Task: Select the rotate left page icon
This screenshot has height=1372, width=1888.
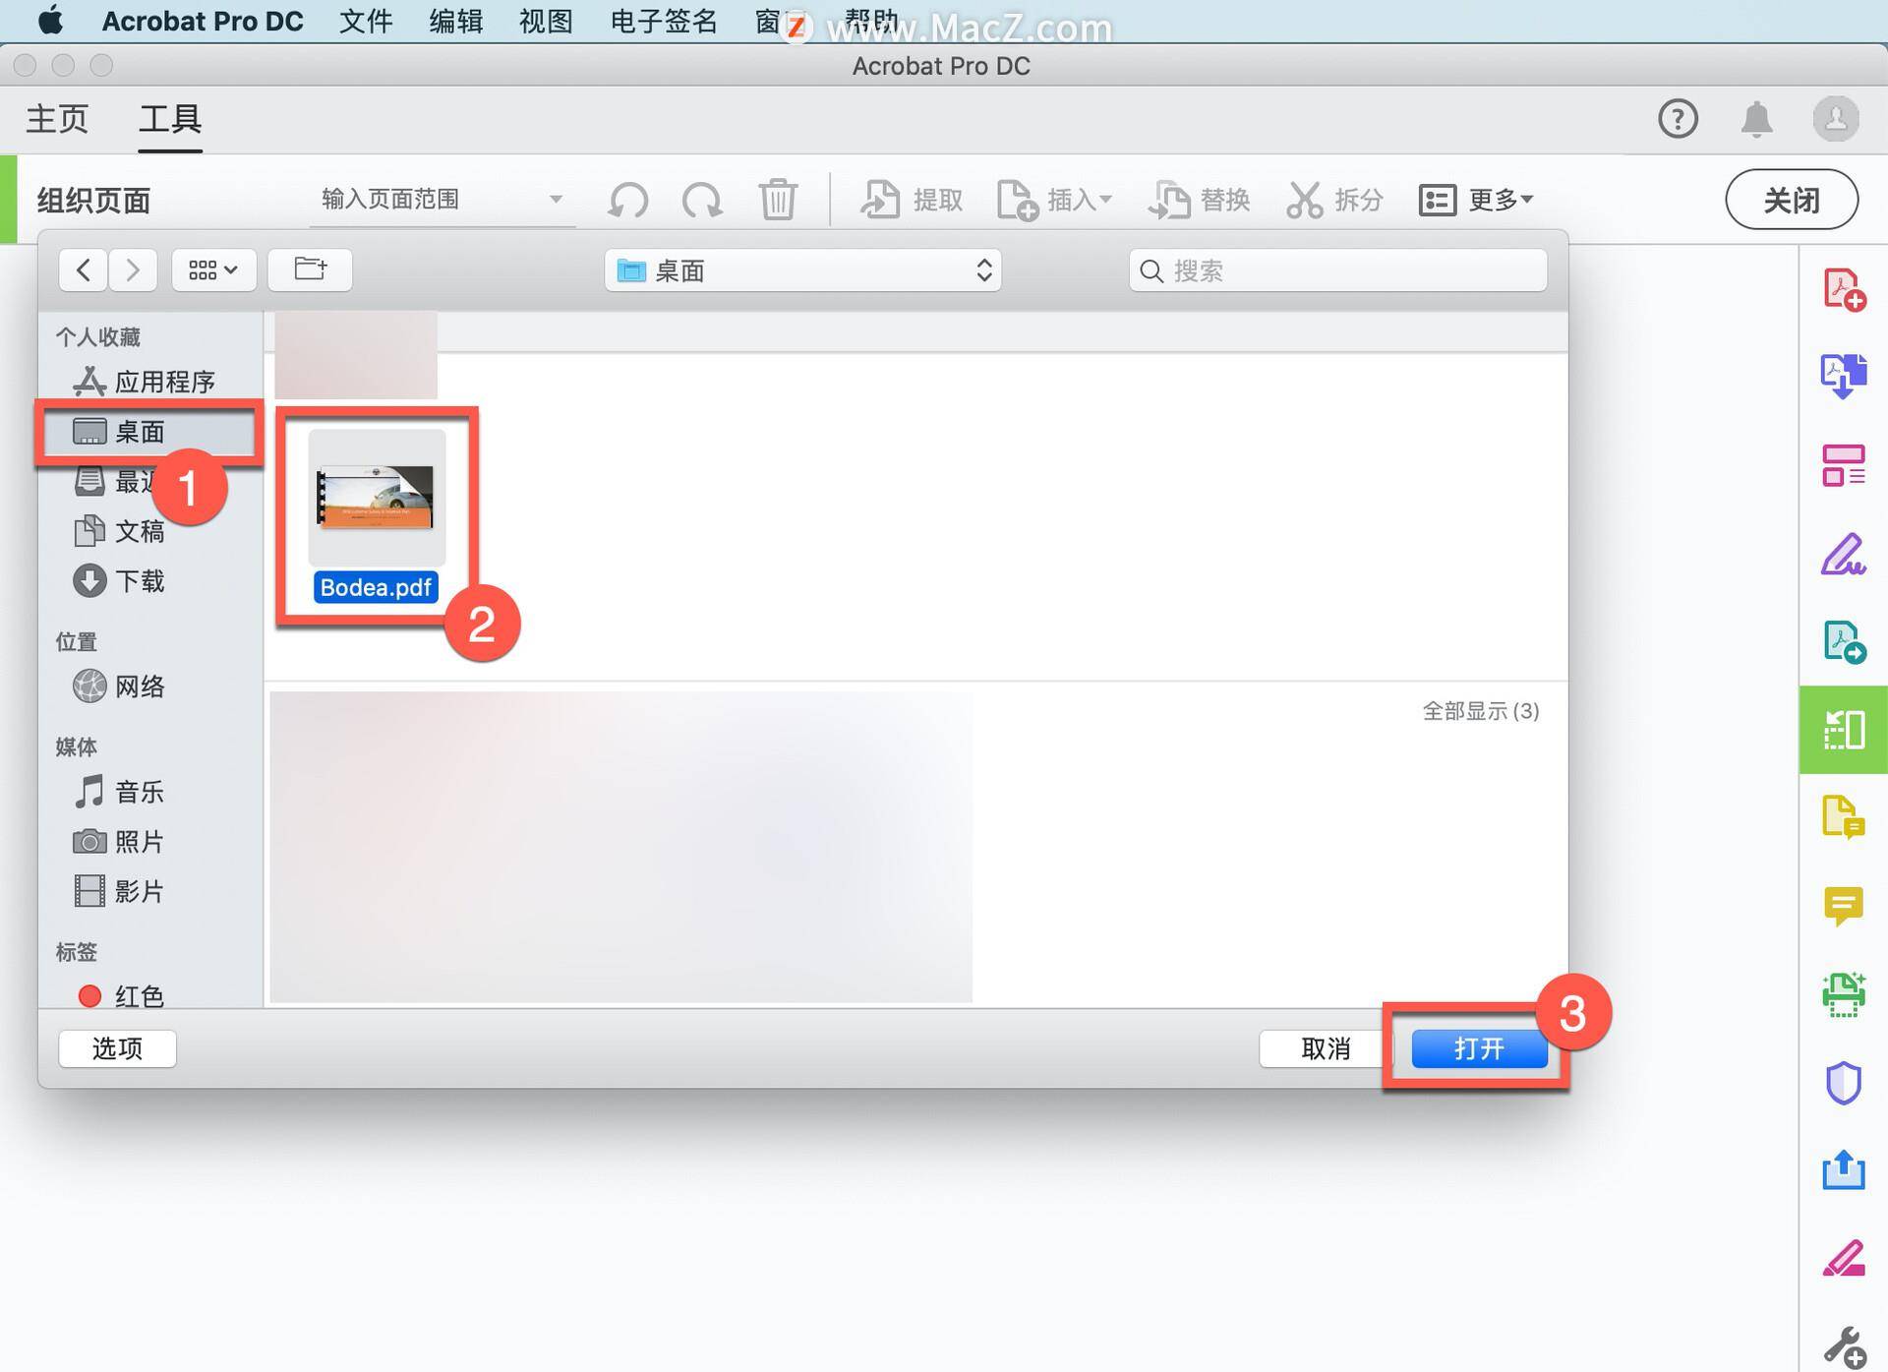Action: (x=629, y=200)
